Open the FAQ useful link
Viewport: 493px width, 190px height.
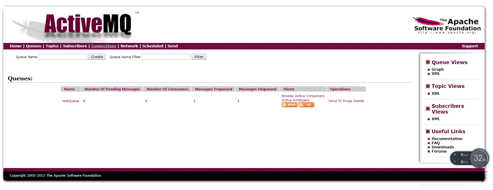(436, 143)
